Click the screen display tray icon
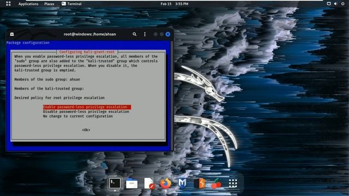This screenshot has height=196, width=349. coord(329,4)
